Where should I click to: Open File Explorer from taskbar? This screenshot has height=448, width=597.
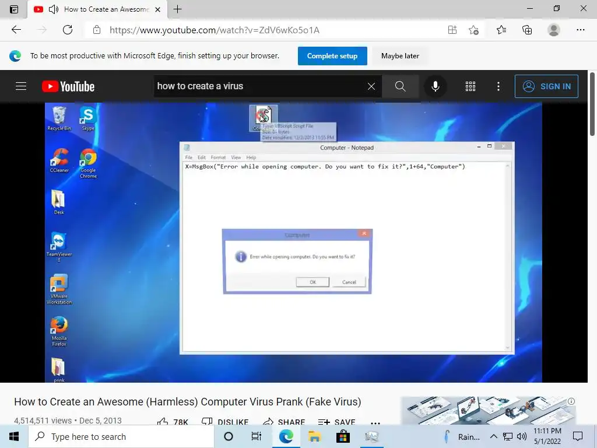pos(314,436)
